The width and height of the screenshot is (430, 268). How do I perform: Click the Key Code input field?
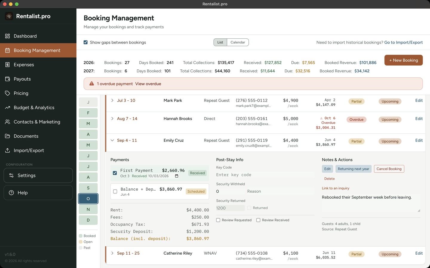[265, 175]
